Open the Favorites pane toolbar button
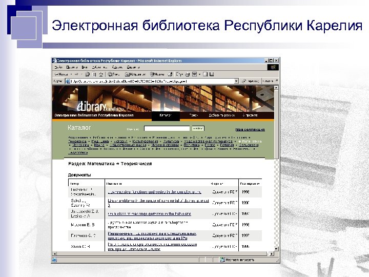This screenshot has width=369, height=277. coord(135,74)
